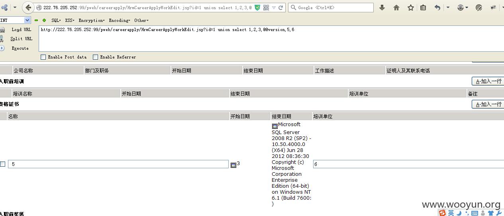Image resolution: width=504 pixels, height=216 pixels.
Task: Click the Execute button
Action: [x=20, y=48]
